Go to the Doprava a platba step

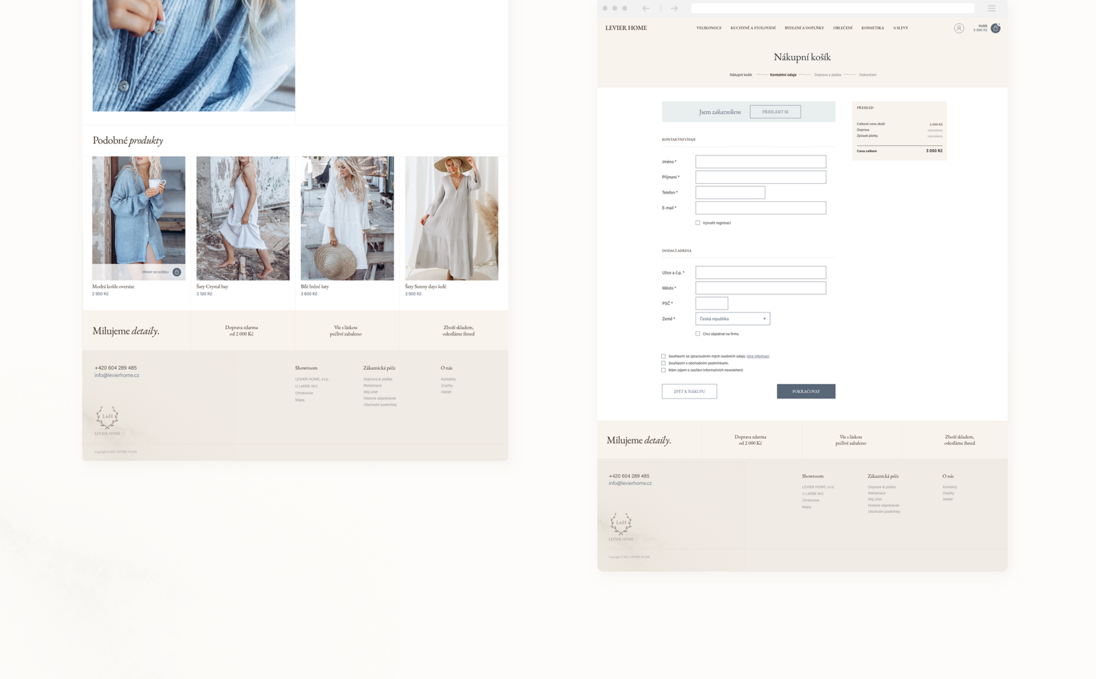(x=828, y=75)
